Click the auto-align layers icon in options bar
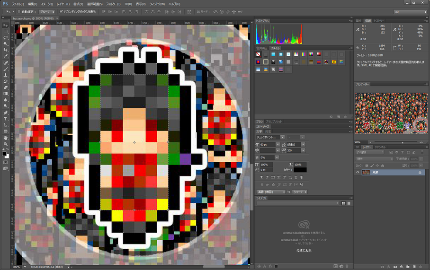 pos(189,12)
